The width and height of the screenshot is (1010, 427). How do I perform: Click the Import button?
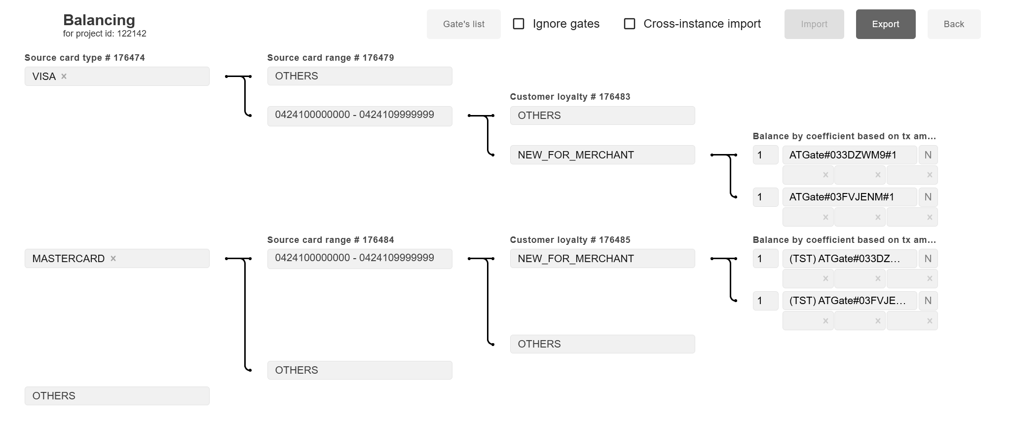coord(814,24)
